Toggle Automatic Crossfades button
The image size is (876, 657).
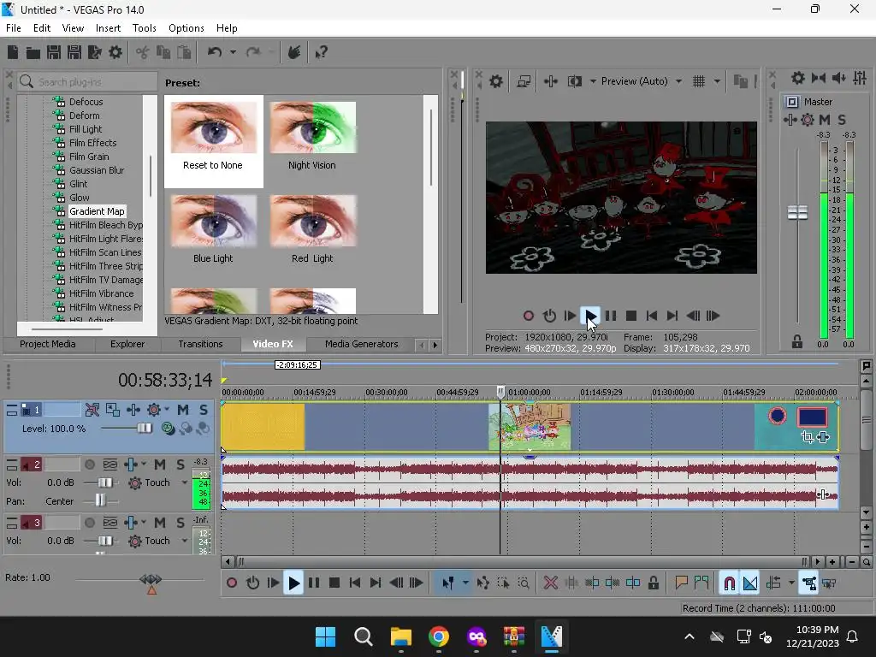[750, 583]
